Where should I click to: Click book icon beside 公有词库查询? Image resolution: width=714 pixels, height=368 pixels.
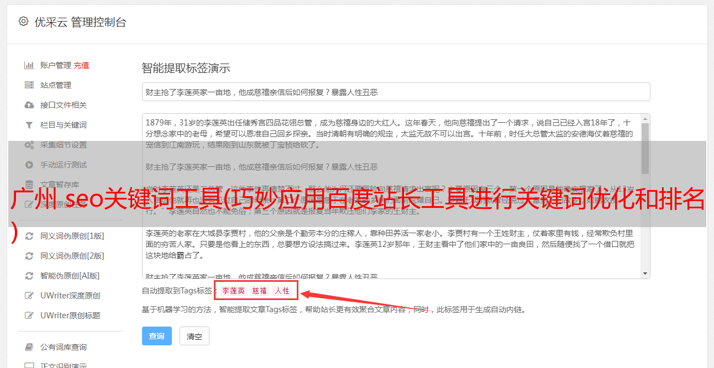[29, 347]
